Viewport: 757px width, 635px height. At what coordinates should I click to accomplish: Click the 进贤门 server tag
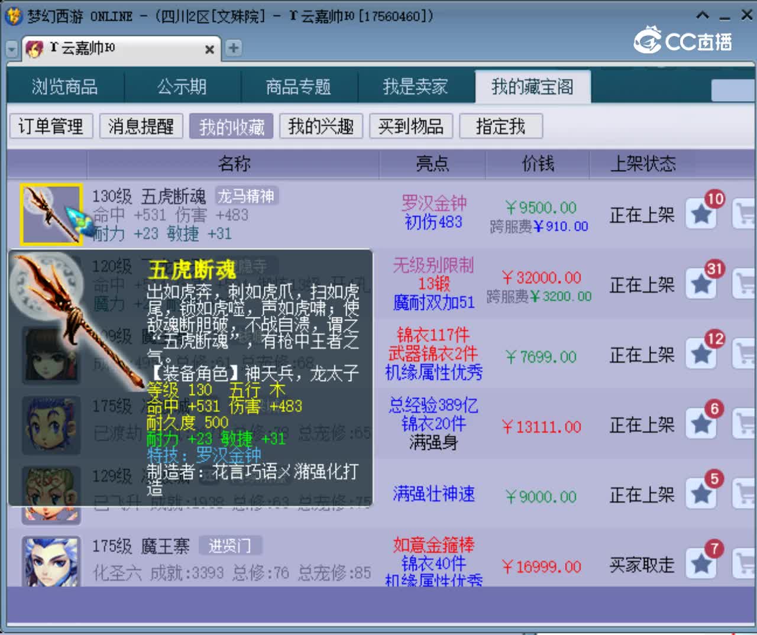point(230,545)
